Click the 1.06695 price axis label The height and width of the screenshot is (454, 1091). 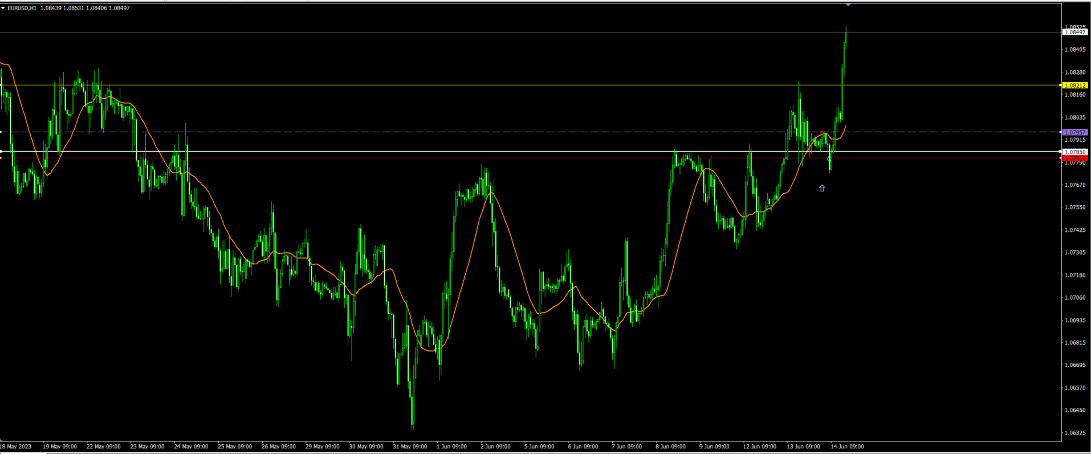coord(1074,365)
